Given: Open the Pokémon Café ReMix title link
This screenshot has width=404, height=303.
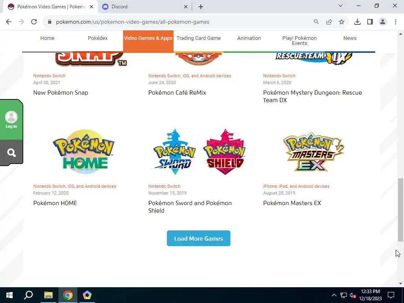Looking at the screenshot, I should click(x=177, y=92).
